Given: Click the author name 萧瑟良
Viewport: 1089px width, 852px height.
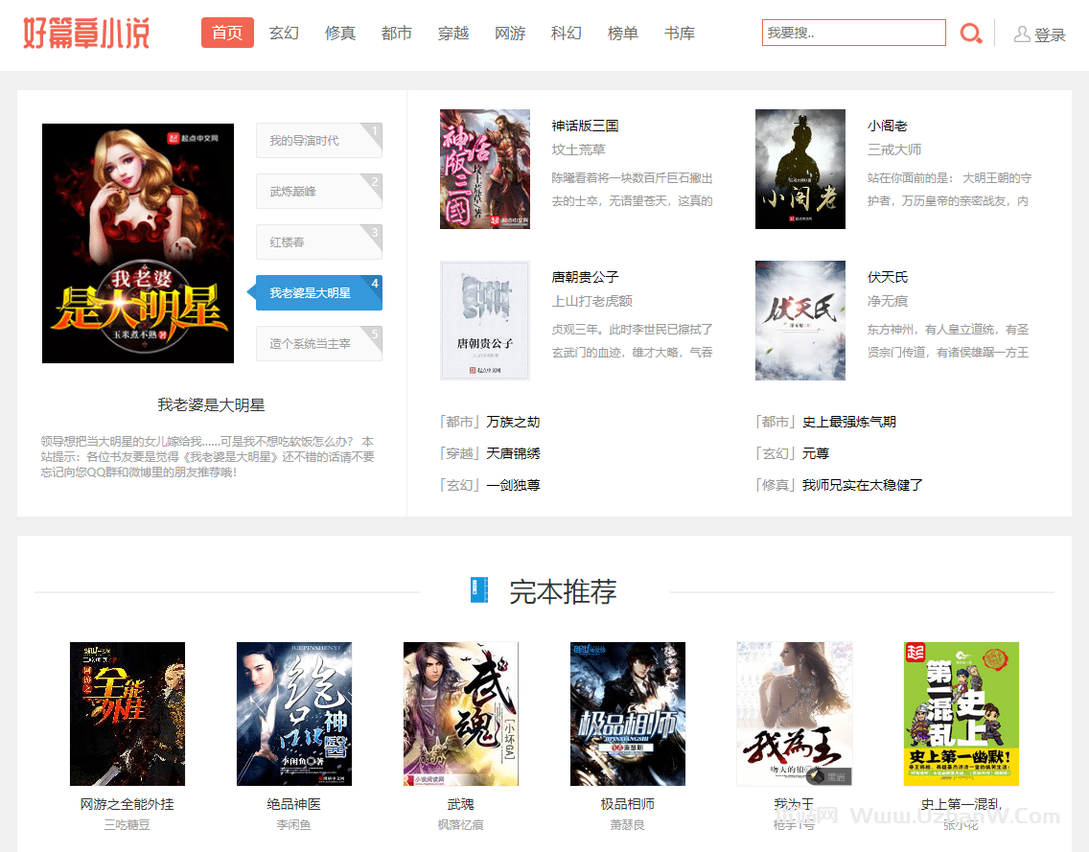Looking at the screenshot, I should click(627, 825).
